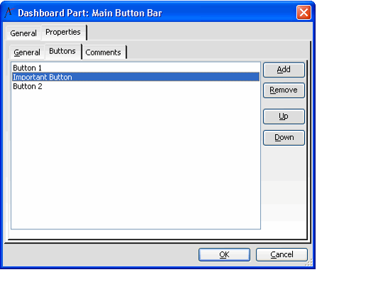The image size is (376, 282).
Task: Close the Dashboard Part dialog
Action: pyautogui.click(x=304, y=13)
